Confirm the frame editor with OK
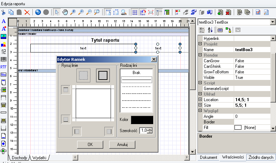 (x=90, y=145)
